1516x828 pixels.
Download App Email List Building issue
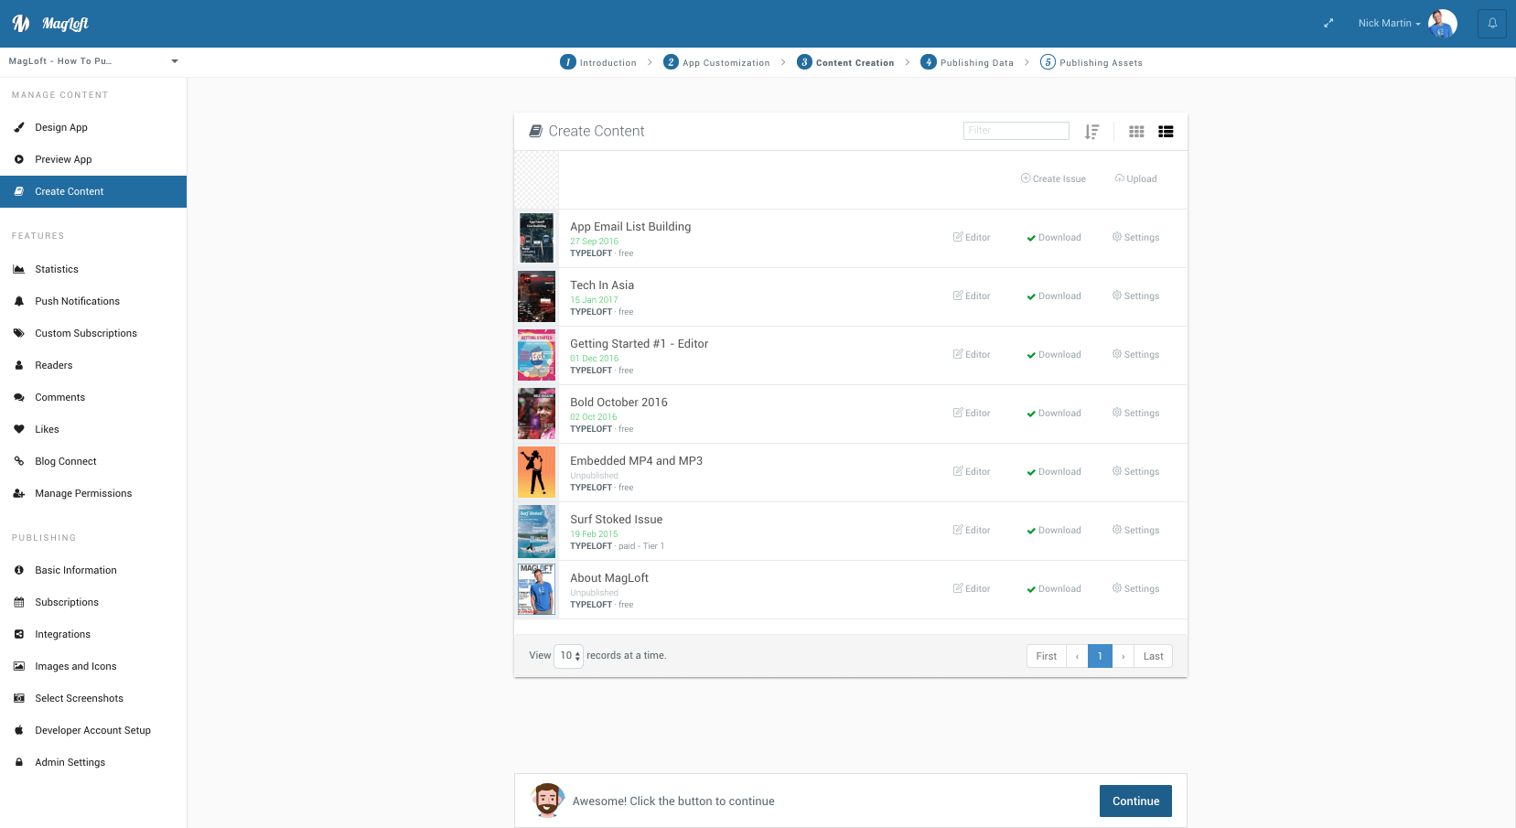click(x=1054, y=237)
